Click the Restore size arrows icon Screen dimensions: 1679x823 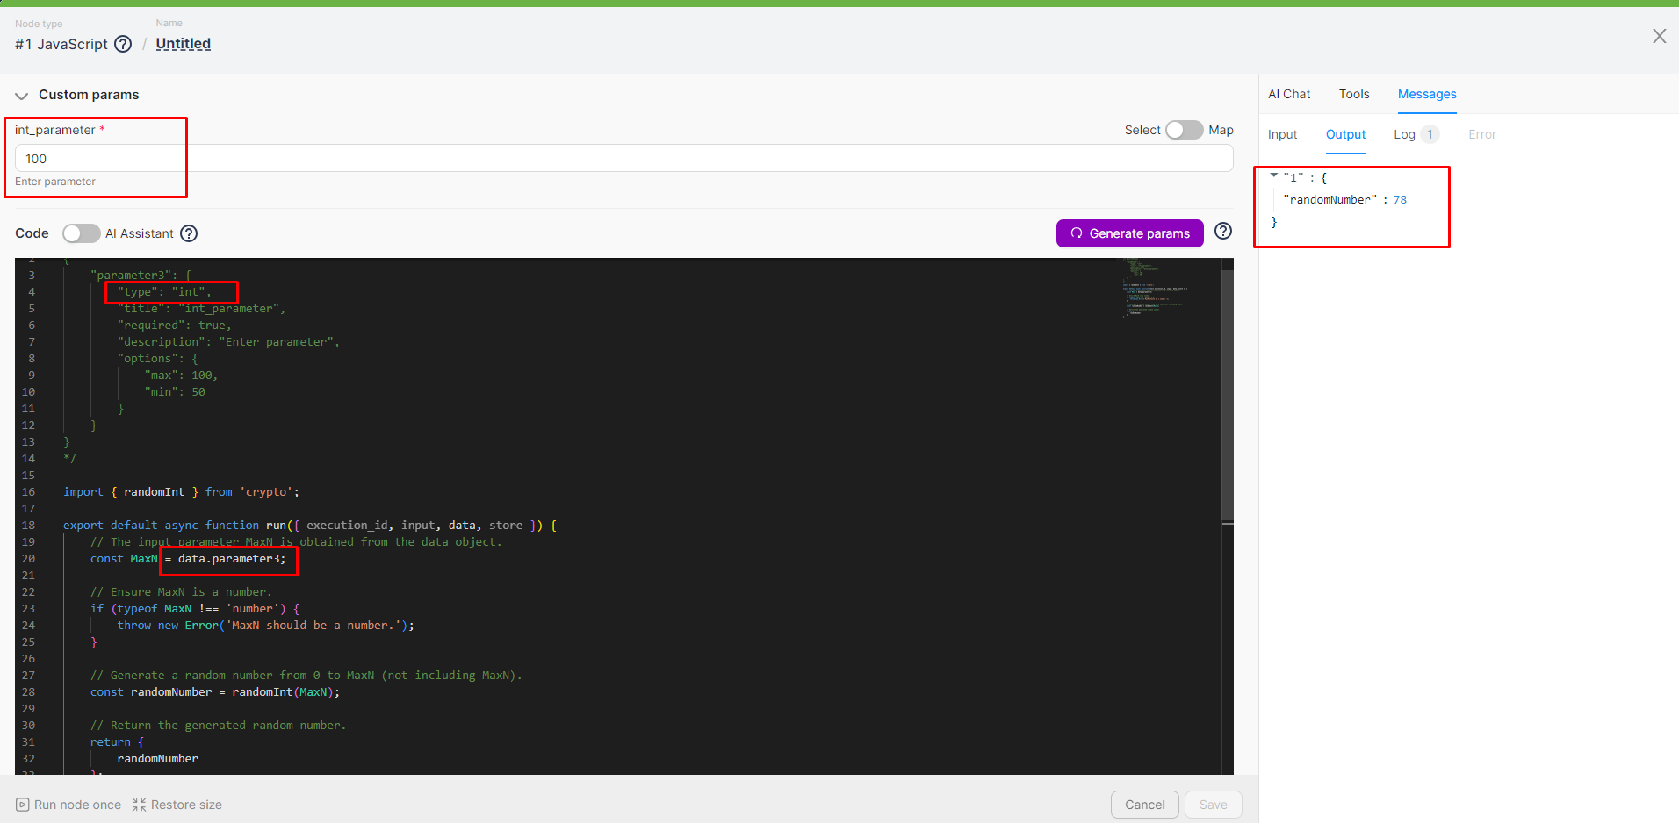(x=139, y=805)
